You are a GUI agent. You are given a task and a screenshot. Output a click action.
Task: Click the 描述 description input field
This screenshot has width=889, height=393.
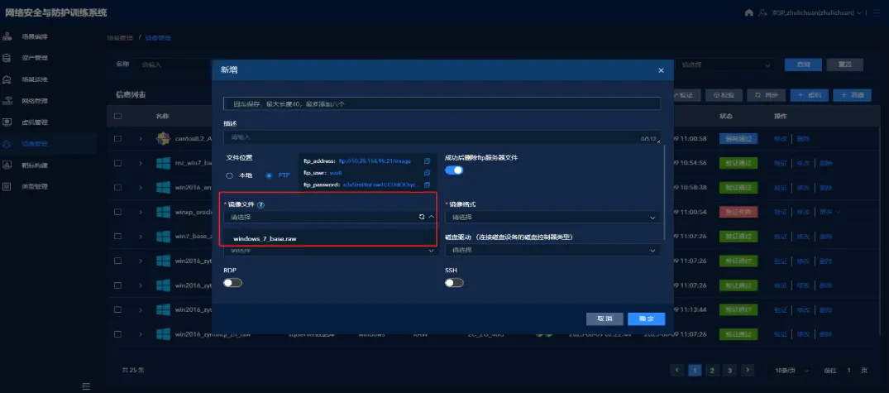430,137
